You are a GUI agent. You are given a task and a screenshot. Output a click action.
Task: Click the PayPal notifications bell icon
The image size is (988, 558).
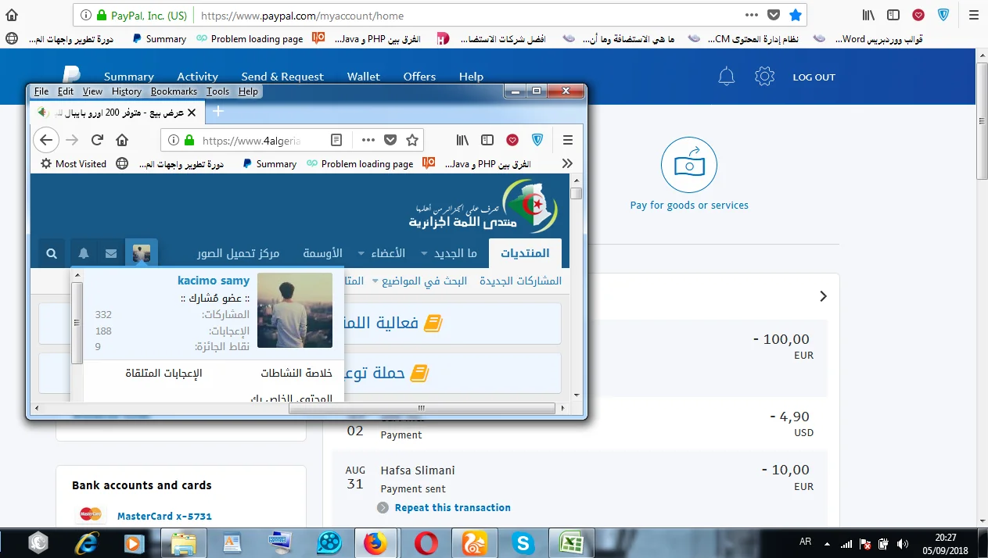click(x=727, y=77)
